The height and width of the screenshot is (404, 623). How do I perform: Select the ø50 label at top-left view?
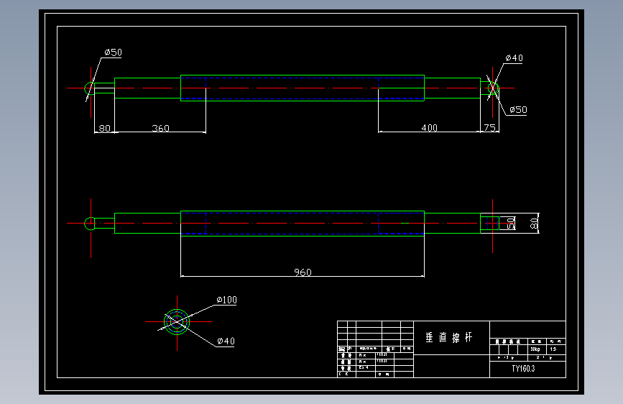click(114, 52)
